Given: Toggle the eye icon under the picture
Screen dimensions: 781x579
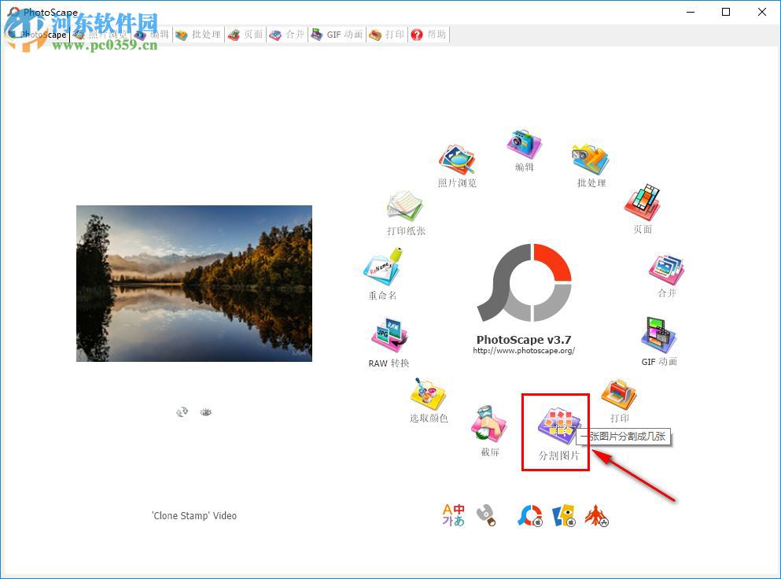Looking at the screenshot, I should tap(206, 412).
